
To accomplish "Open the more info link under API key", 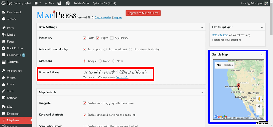I will pyautogui.click(x=122, y=77).
